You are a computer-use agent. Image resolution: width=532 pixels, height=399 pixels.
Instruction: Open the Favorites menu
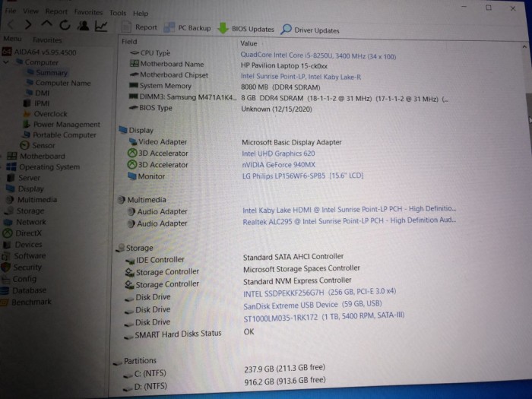click(89, 12)
